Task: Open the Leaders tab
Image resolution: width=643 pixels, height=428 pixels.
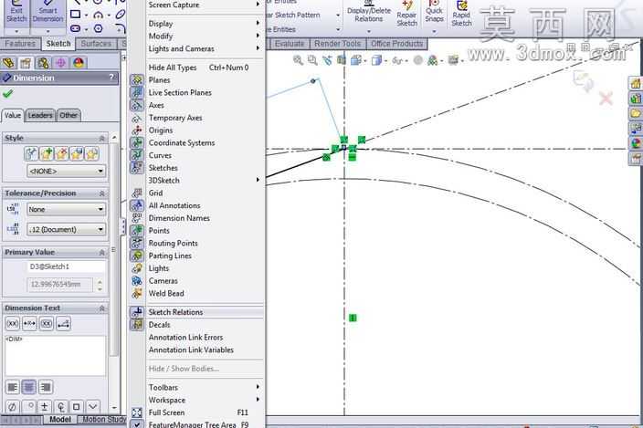Action: [x=40, y=116]
